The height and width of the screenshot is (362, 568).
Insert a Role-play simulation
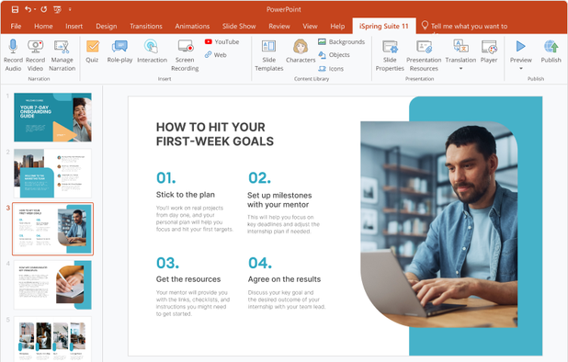pos(119,51)
